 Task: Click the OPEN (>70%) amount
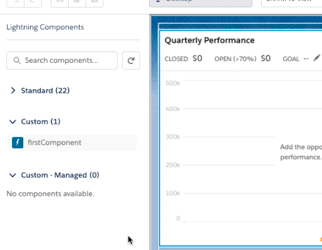(266, 58)
